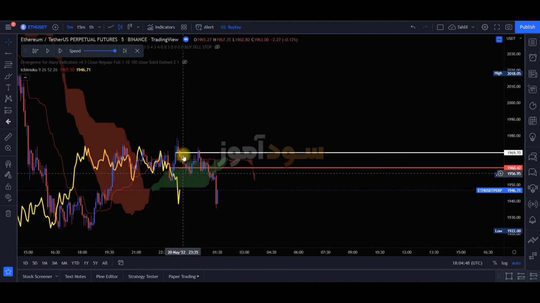The width and height of the screenshot is (540, 303).
Task: Open Tahlil saved layout
Action: (458, 27)
